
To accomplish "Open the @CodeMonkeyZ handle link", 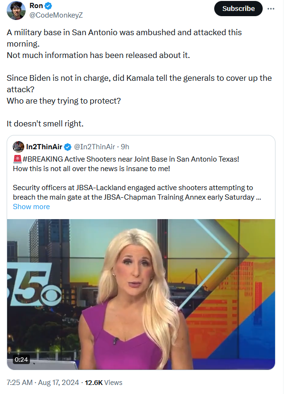I will point(56,15).
